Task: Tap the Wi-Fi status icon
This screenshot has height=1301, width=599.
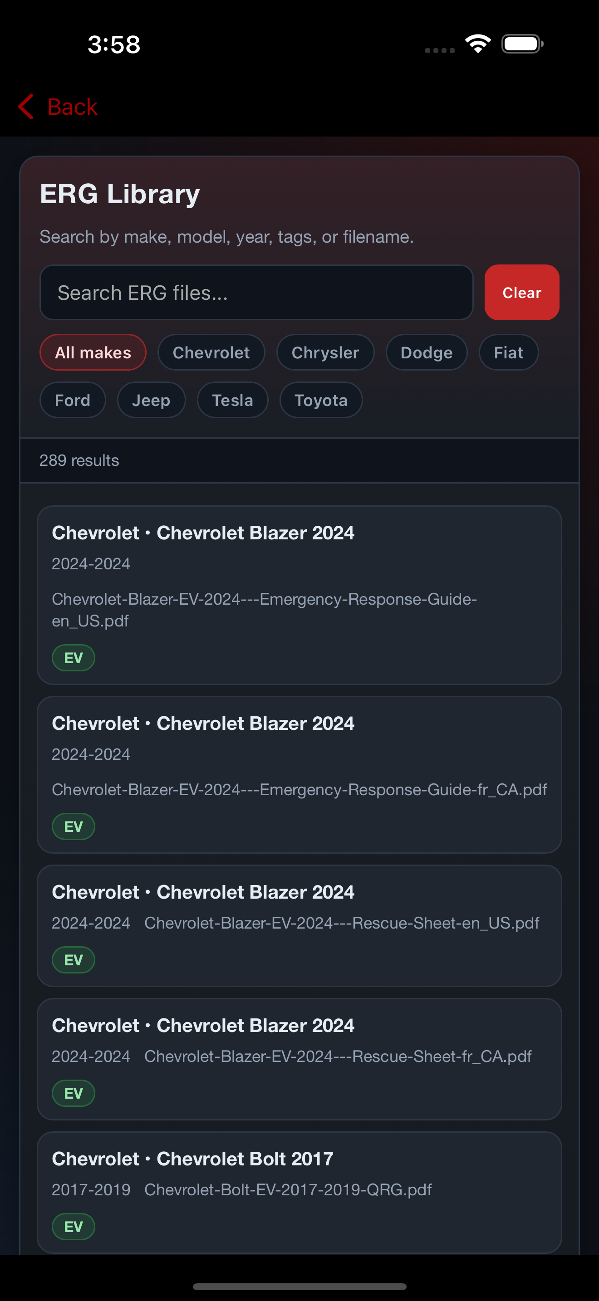Action: [478, 44]
